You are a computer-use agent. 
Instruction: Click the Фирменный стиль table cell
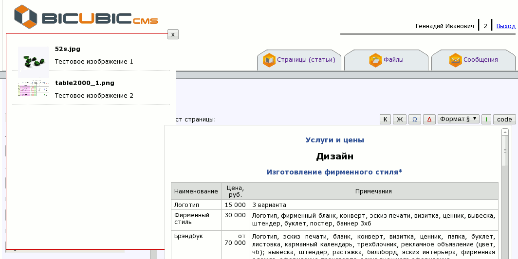196,220
